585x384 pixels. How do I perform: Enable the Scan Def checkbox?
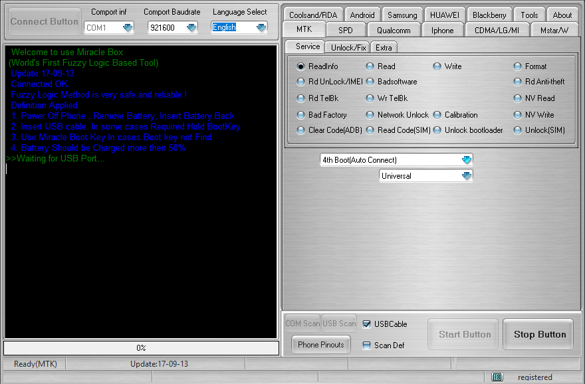tap(367, 345)
